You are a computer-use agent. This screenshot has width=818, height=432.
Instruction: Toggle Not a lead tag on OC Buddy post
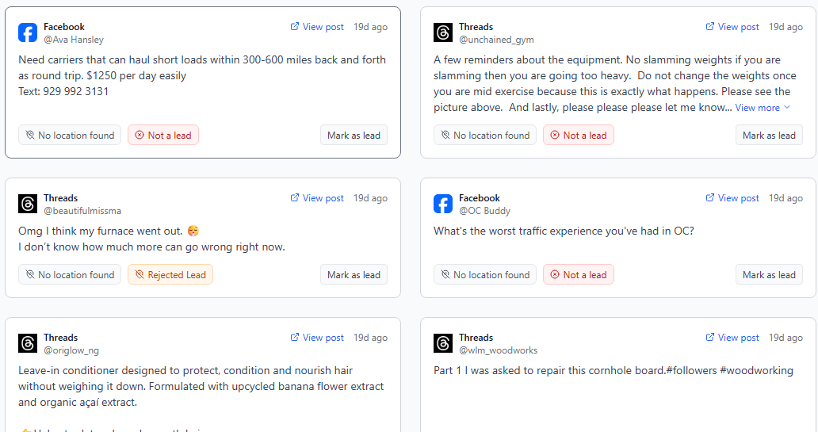coord(579,274)
